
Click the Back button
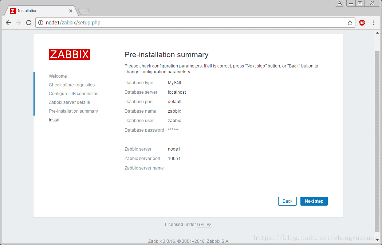pos(287,201)
